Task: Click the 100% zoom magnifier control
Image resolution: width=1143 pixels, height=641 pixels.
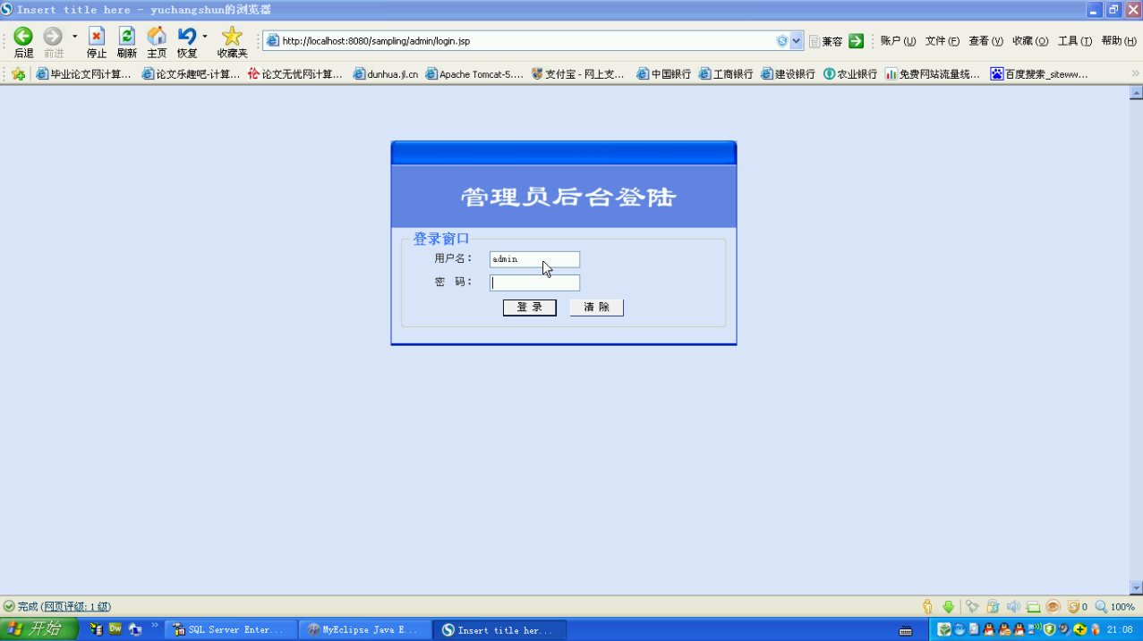Action: click(x=1115, y=607)
